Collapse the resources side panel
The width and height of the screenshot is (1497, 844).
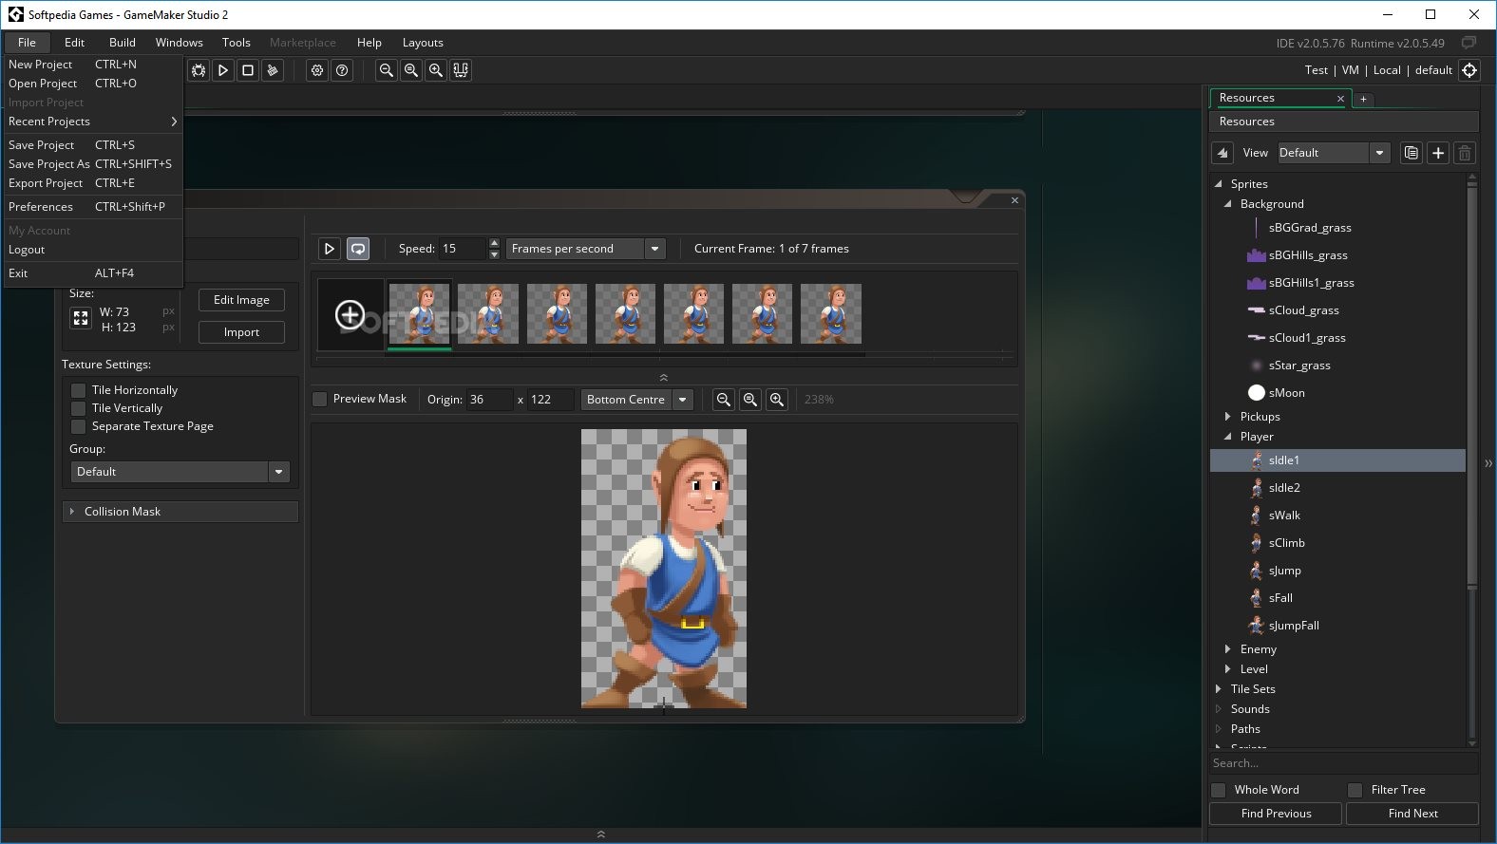click(x=1488, y=463)
